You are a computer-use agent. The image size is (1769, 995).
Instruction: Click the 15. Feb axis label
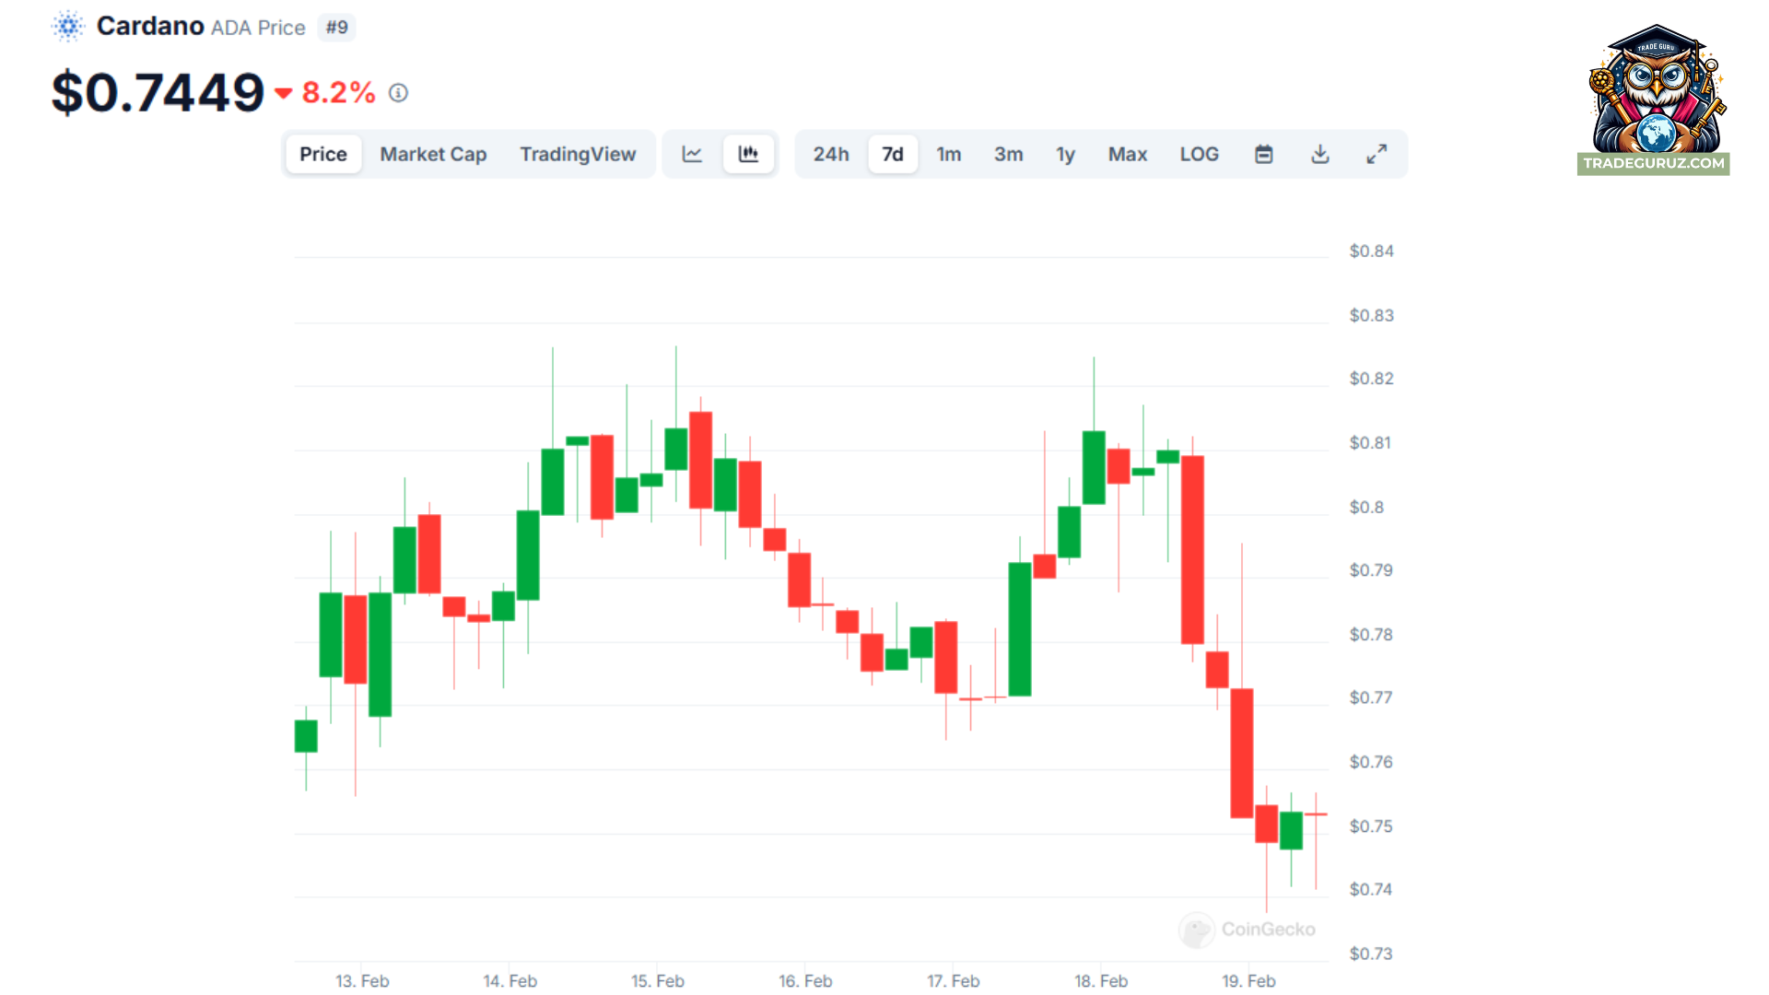658,980
